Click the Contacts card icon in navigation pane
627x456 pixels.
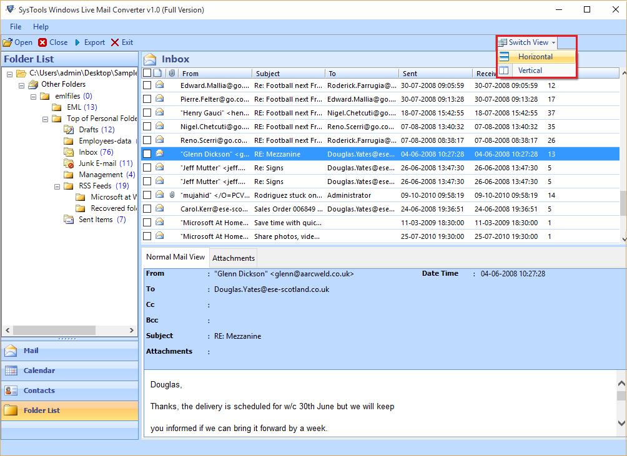[x=11, y=391]
